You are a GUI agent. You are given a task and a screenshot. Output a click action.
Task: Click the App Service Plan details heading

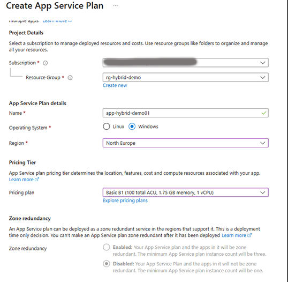click(37, 103)
